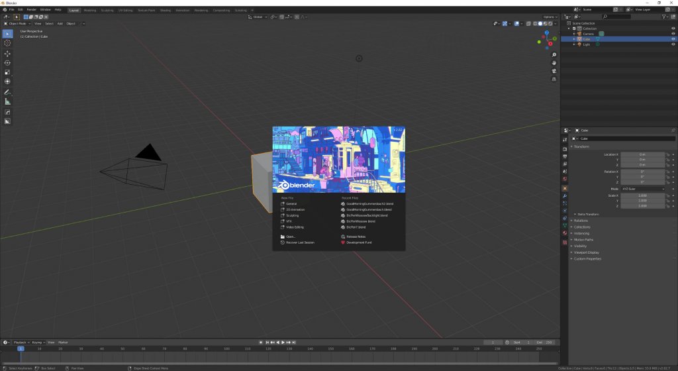
Task: Select the Move tool in the left toolbar
Action: 7,53
